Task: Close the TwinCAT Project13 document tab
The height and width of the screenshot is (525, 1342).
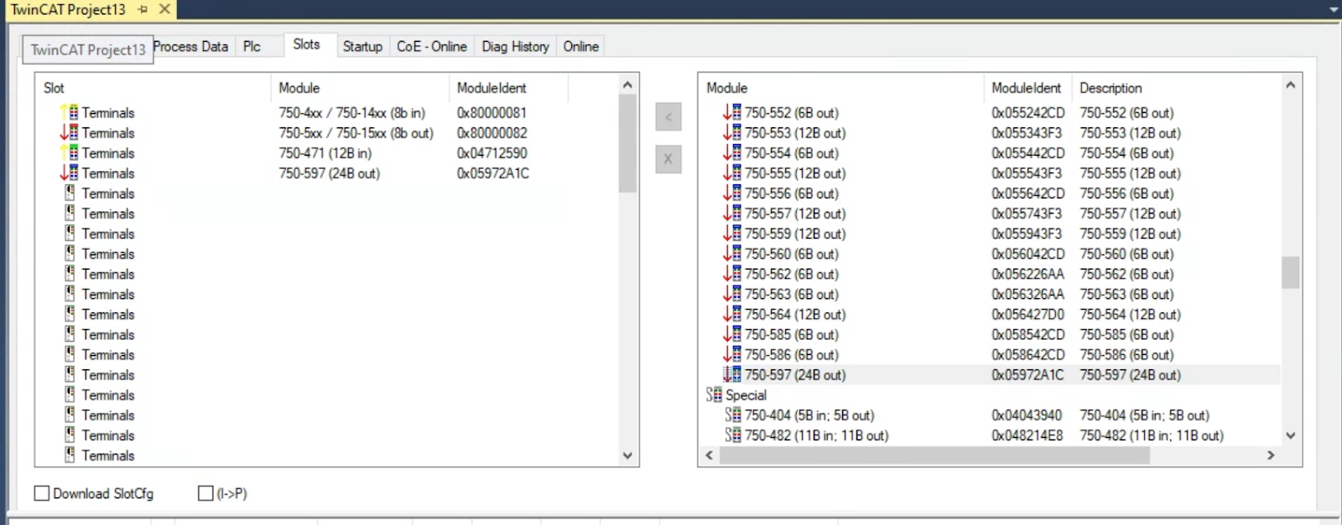Action: (164, 9)
